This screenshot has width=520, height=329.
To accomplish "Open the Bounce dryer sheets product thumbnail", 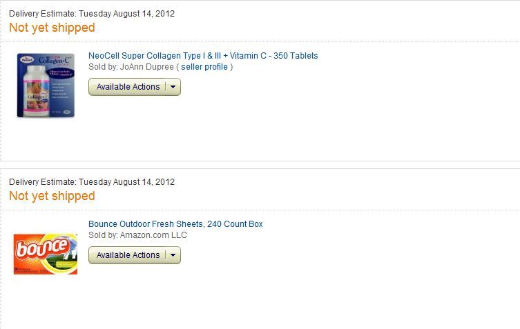I will pyautogui.click(x=46, y=255).
